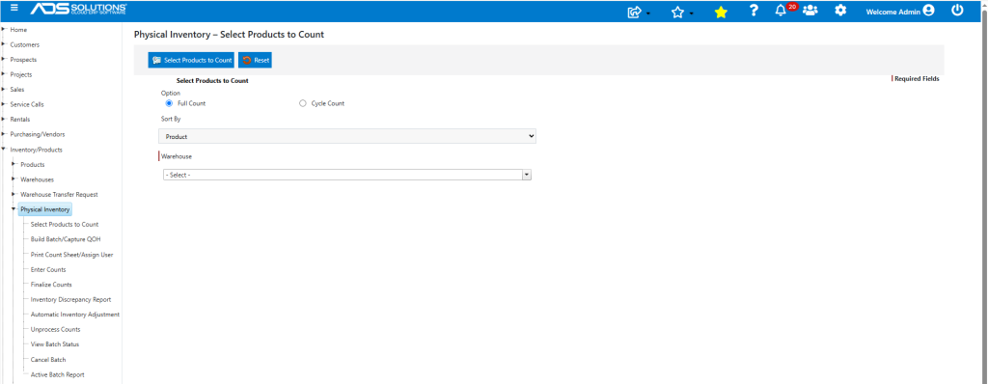This screenshot has width=988, height=384.
Task: Select the Cycle Count radio button
Action: point(302,103)
